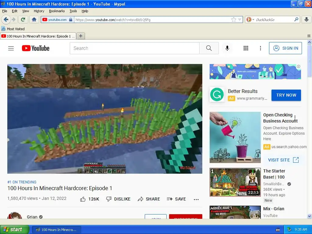Click the green Grammarly logo icon
This screenshot has height=234, width=312.
[217, 95]
